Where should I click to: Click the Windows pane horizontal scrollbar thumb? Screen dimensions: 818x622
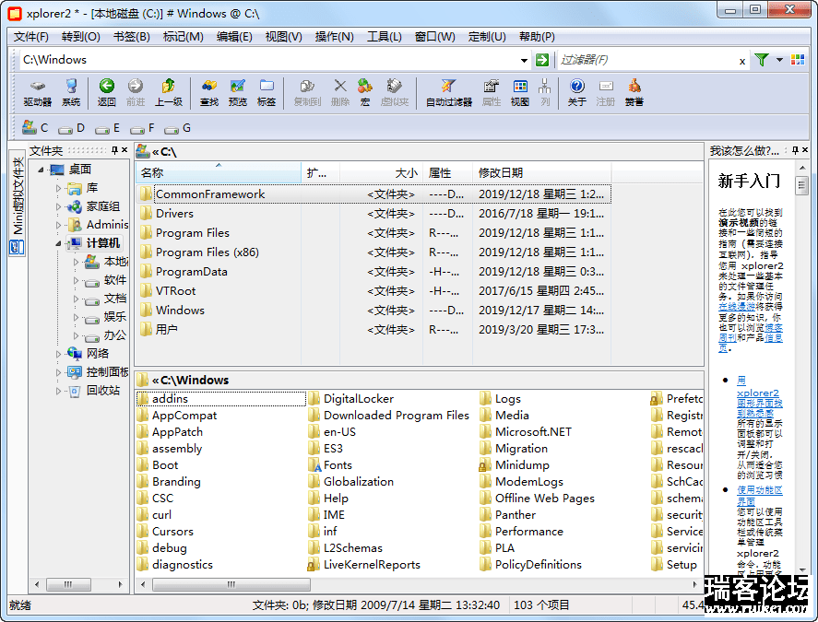(231, 584)
